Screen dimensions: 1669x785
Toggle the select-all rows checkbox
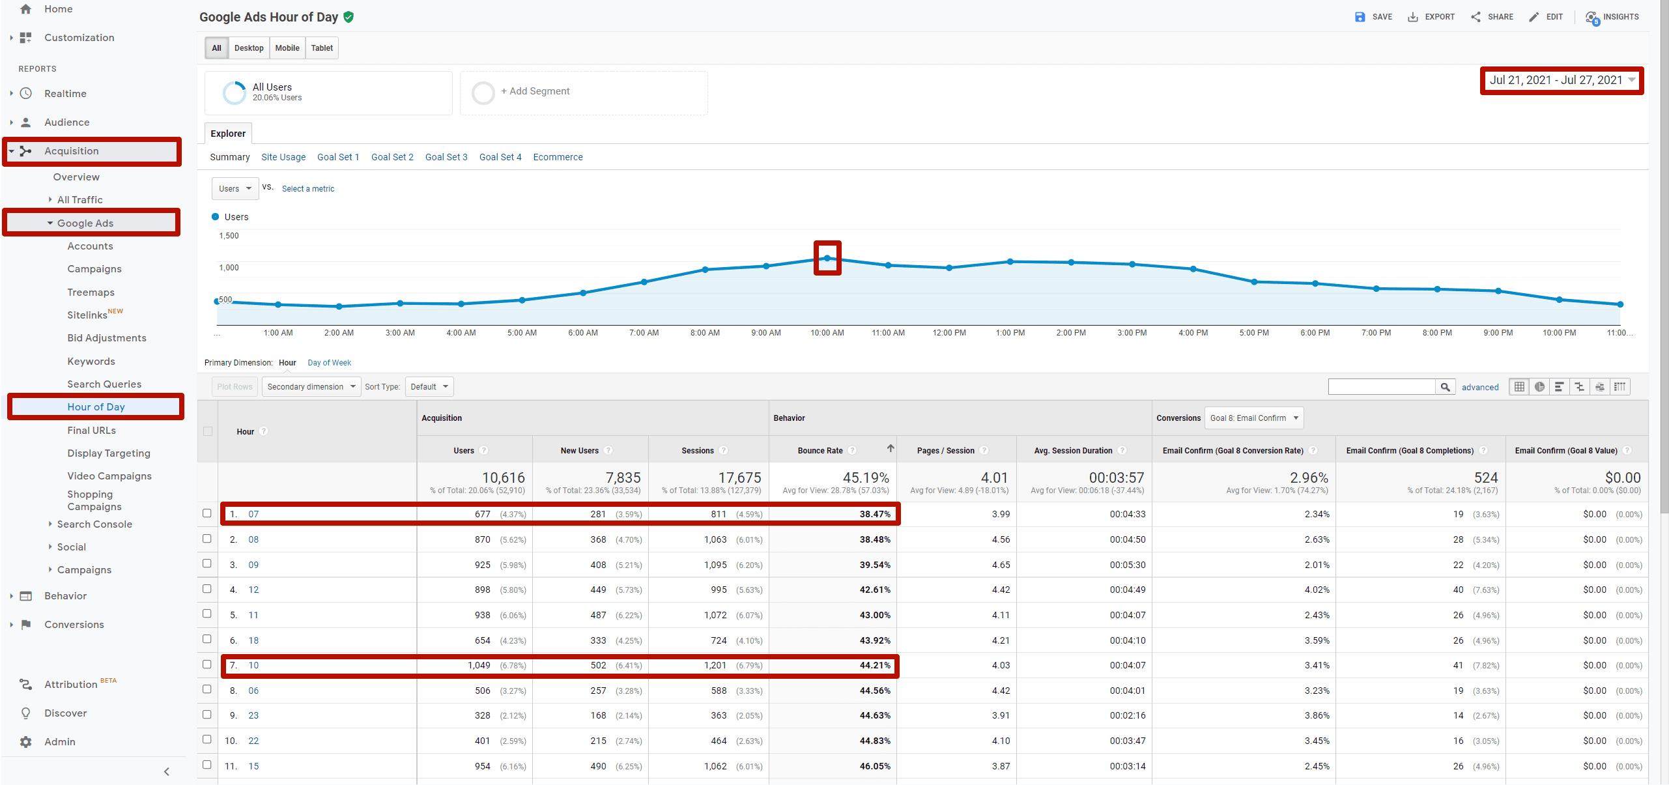(208, 431)
